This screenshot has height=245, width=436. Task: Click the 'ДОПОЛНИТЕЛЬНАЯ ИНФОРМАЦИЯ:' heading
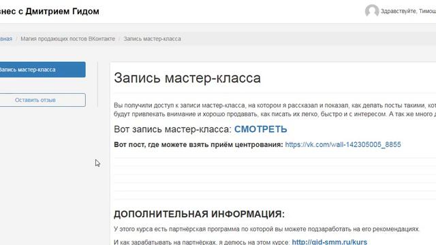pyautogui.click(x=199, y=214)
